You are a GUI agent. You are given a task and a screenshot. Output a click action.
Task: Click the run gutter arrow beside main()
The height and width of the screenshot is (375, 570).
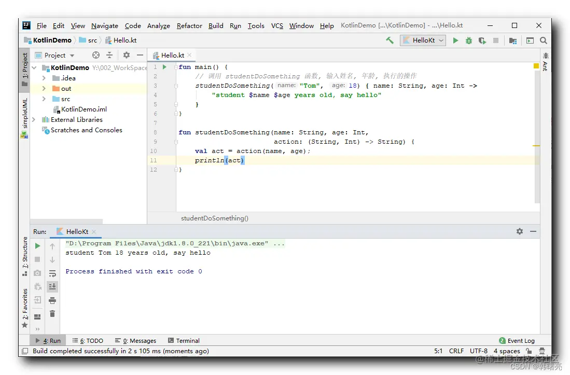(x=164, y=67)
